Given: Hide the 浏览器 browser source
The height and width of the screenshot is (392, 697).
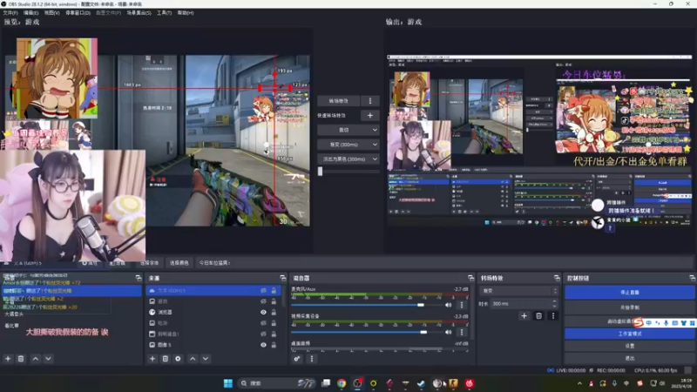Looking at the screenshot, I should [x=263, y=313].
